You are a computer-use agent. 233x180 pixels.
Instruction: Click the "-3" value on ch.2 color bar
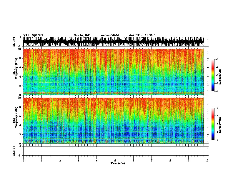coord(217,108)
